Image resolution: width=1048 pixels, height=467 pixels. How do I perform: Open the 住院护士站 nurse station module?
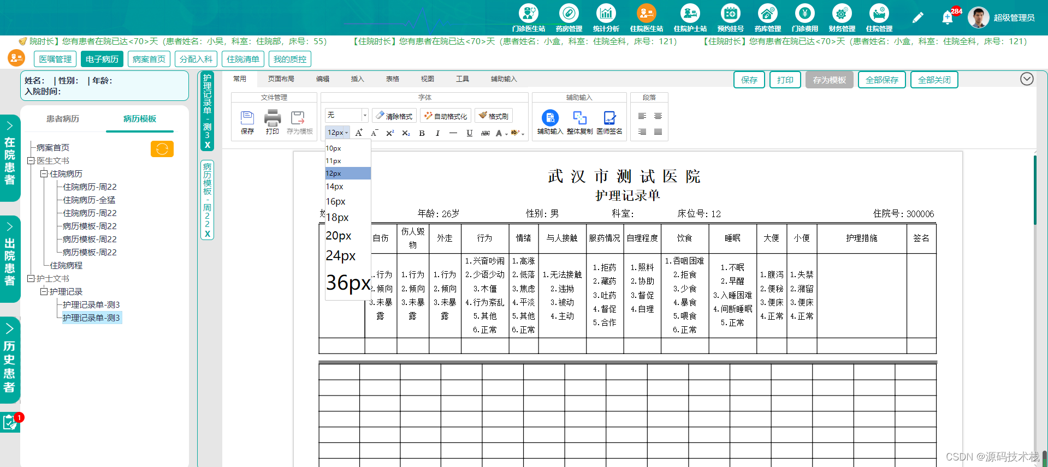(x=690, y=17)
